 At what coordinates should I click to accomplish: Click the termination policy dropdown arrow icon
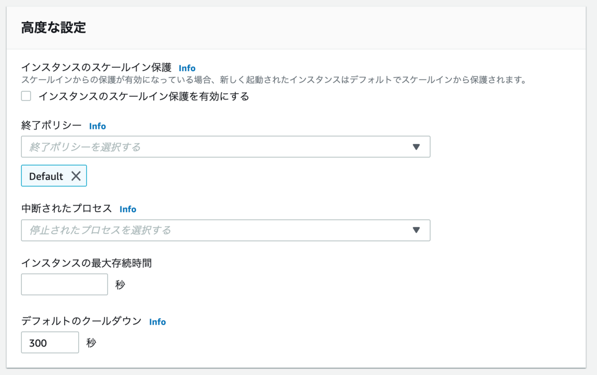pyautogui.click(x=417, y=146)
